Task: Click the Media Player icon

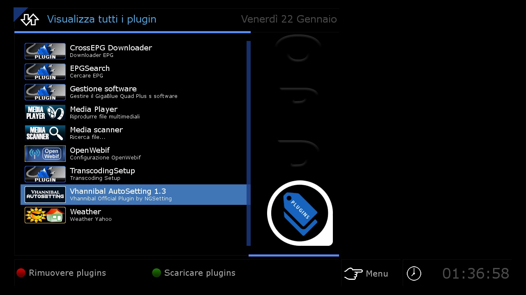Action: 45,113
